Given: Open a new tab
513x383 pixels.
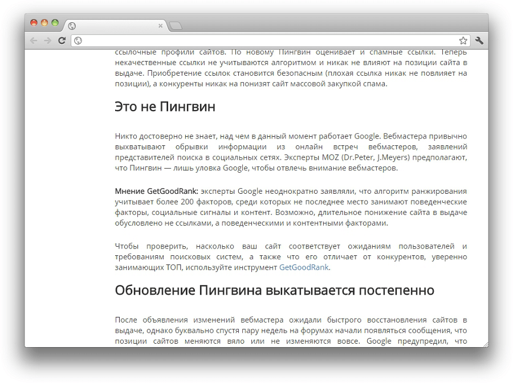Looking at the screenshot, I should coord(176,26).
